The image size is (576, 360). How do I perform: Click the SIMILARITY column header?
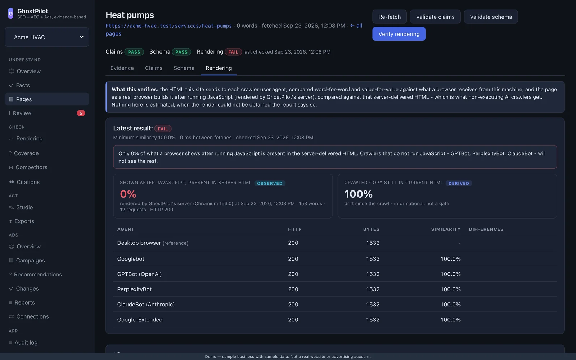(x=446, y=229)
